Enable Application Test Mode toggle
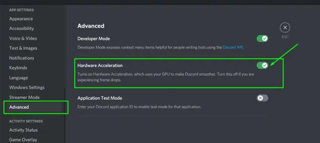Viewport: 320px width, 143px height. coord(262,98)
